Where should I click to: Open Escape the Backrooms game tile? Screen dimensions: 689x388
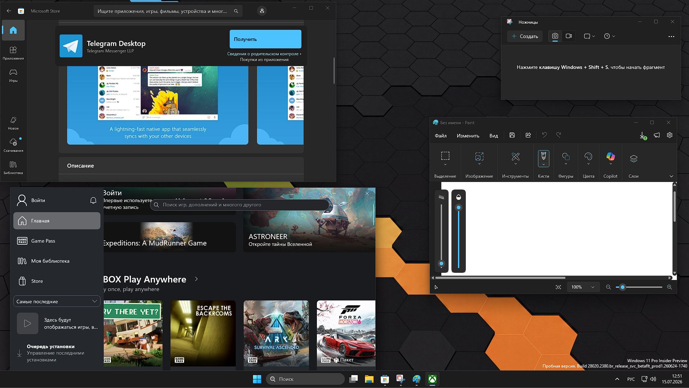[x=203, y=333]
